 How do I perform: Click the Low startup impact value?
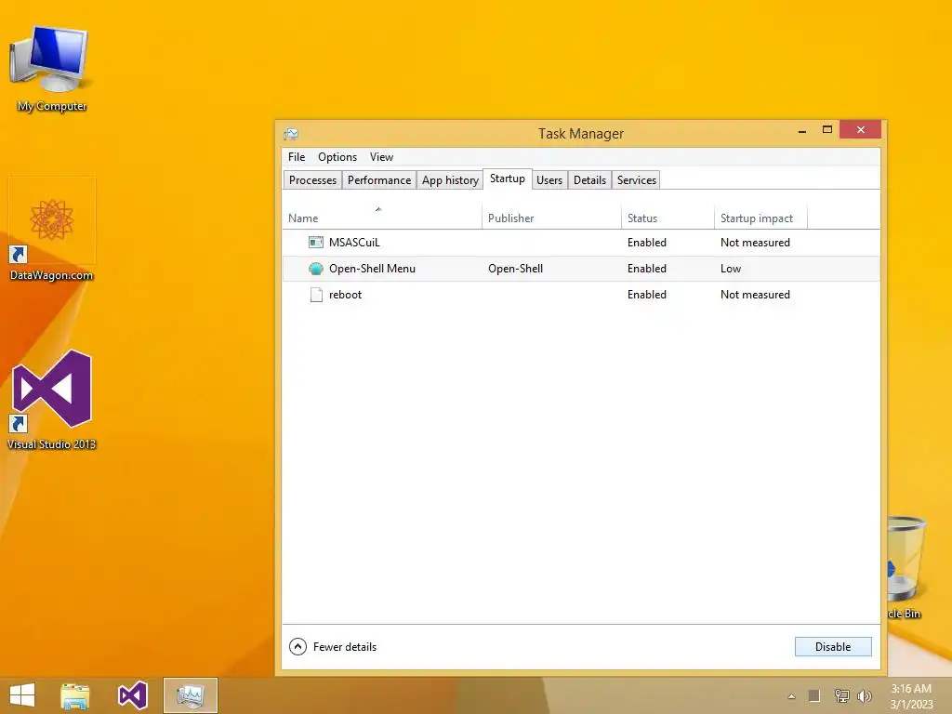coord(731,269)
